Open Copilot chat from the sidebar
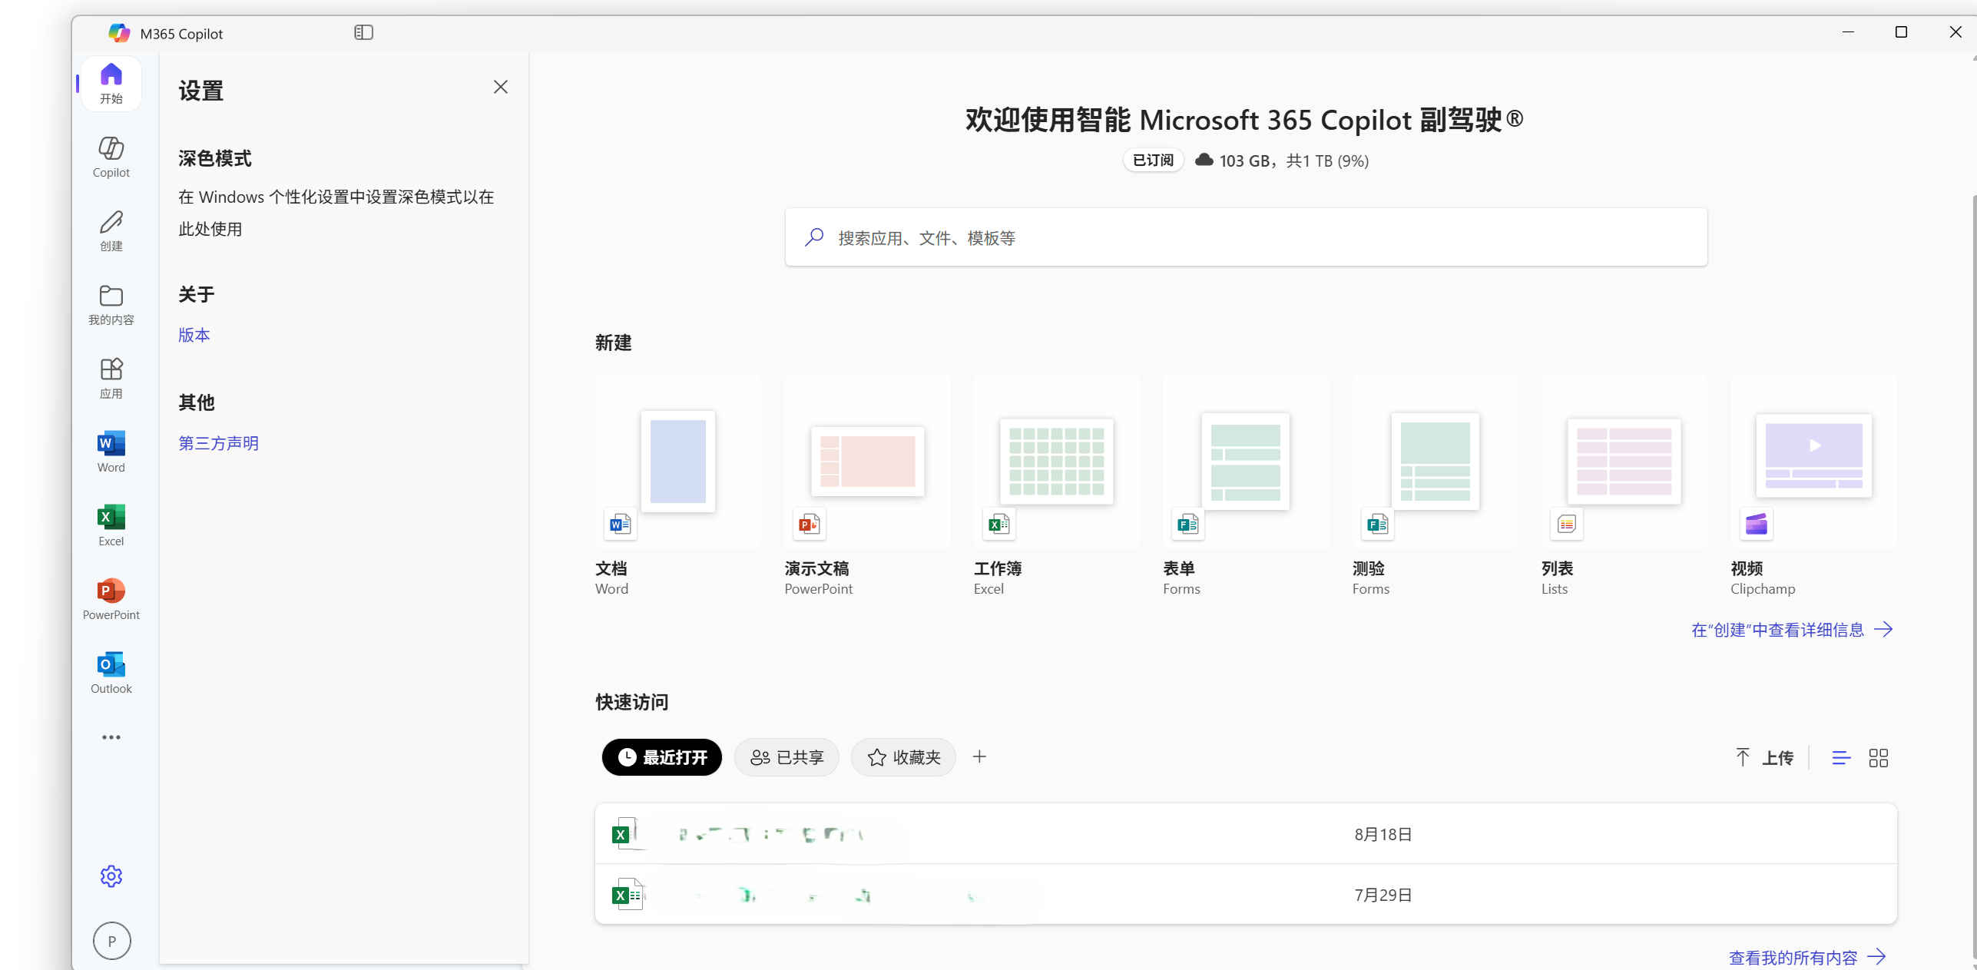 point(111,156)
